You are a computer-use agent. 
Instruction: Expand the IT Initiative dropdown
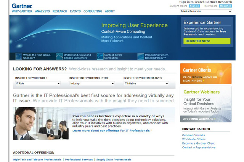(x=146, y=84)
